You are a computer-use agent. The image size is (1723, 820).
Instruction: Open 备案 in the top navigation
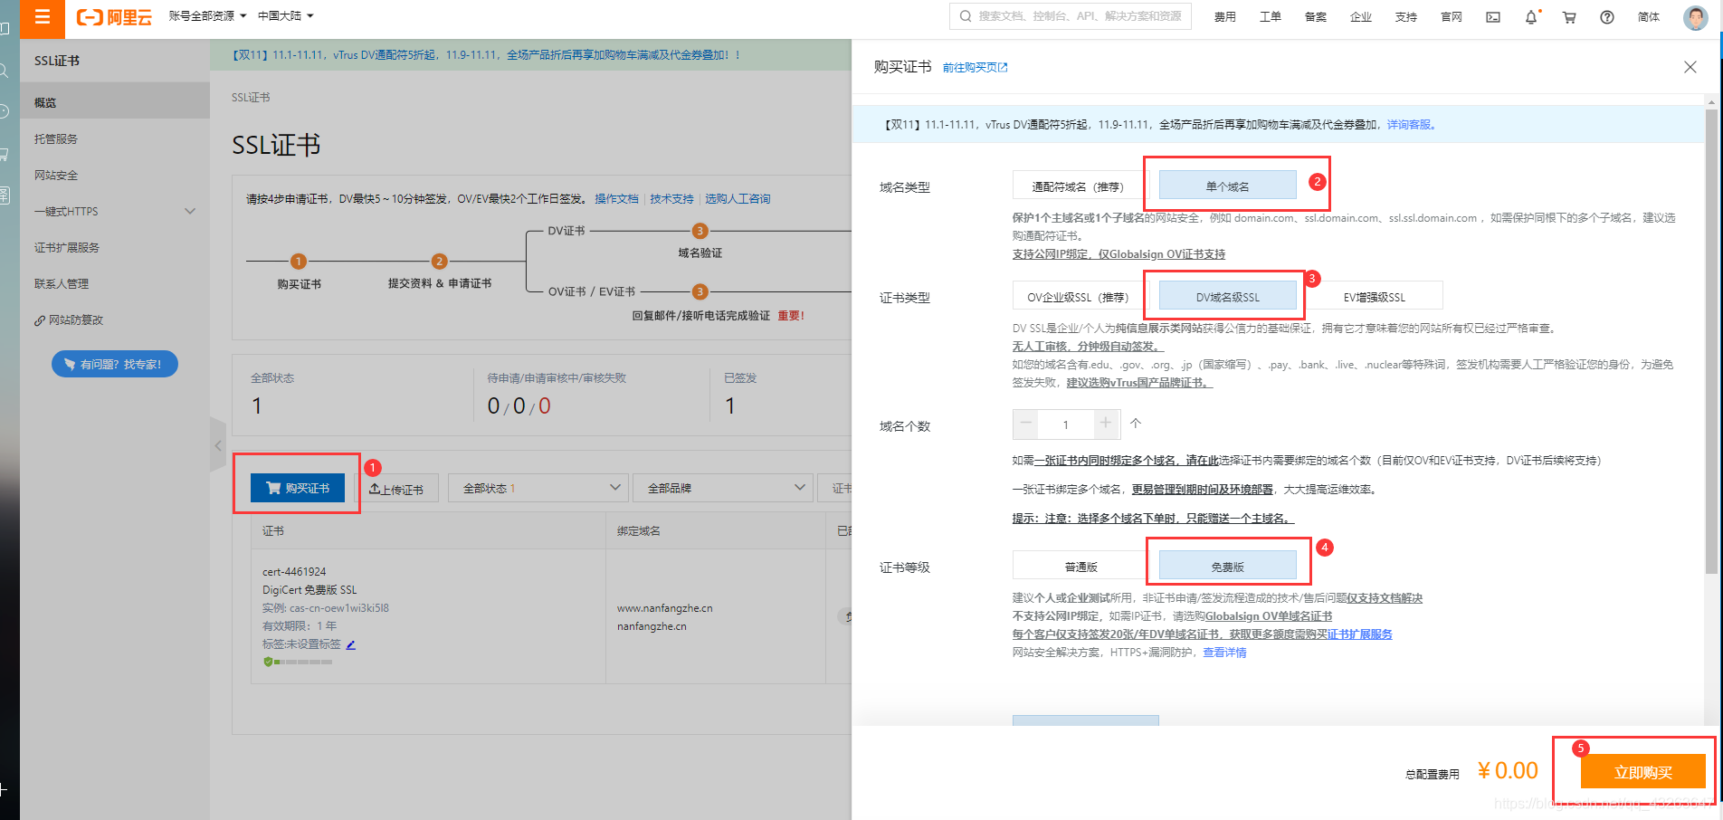(1315, 17)
